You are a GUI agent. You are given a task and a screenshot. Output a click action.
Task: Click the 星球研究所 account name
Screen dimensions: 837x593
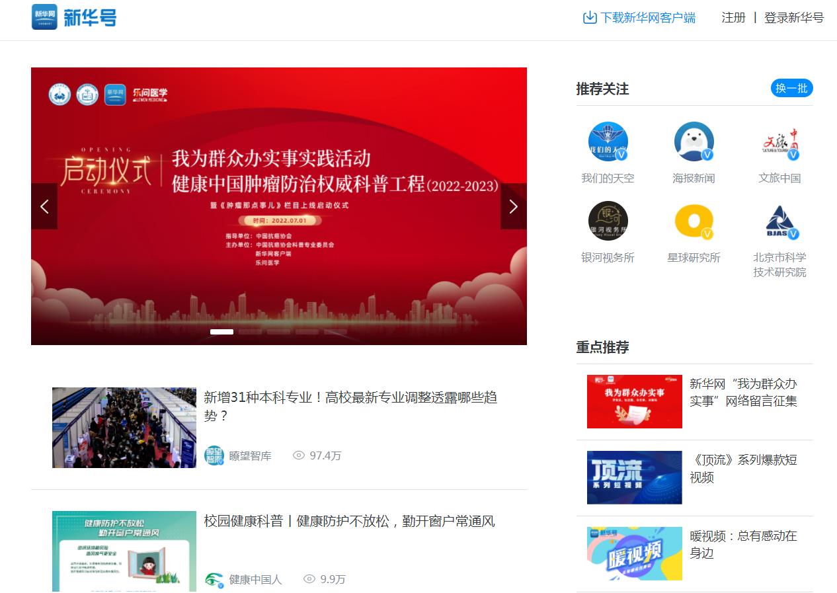point(694,258)
